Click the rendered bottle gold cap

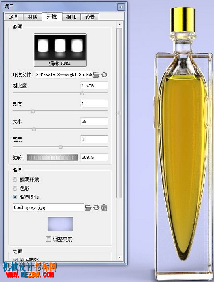[x=183, y=20]
